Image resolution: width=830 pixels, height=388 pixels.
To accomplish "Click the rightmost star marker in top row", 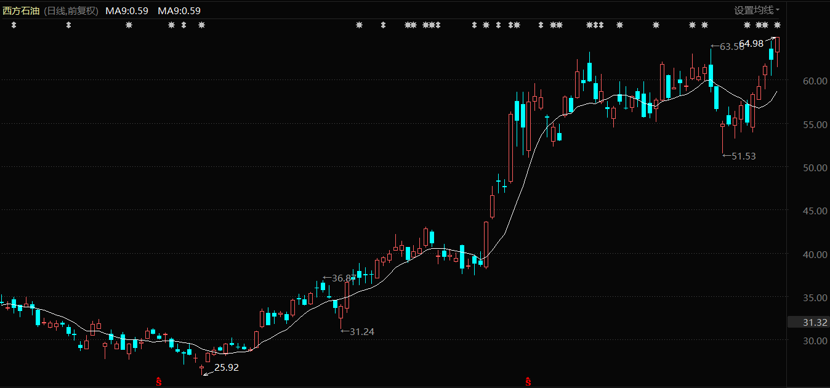I will (777, 25).
